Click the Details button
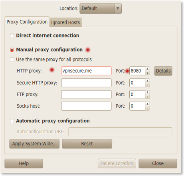The width and height of the screenshot is (184, 176). [163, 71]
